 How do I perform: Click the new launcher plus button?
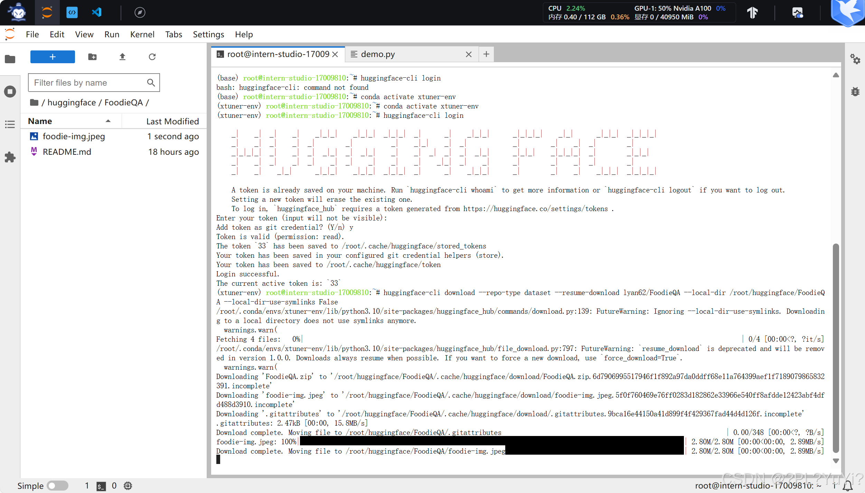click(x=53, y=57)
